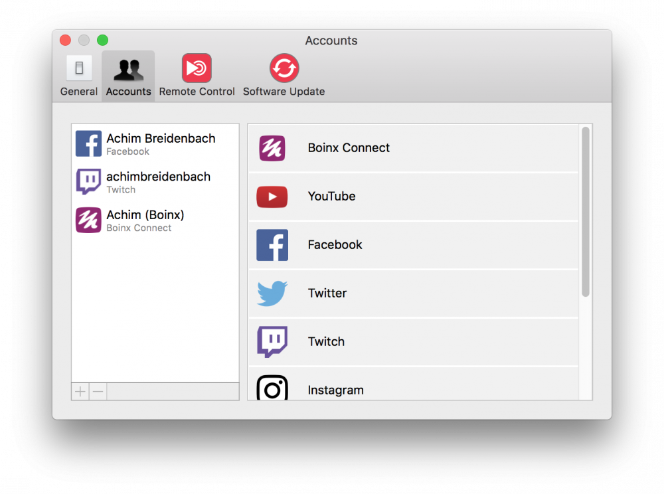This screenshot has width=664, height=494.
Task: Open Remote Control preferences icon
Action: 197,68
